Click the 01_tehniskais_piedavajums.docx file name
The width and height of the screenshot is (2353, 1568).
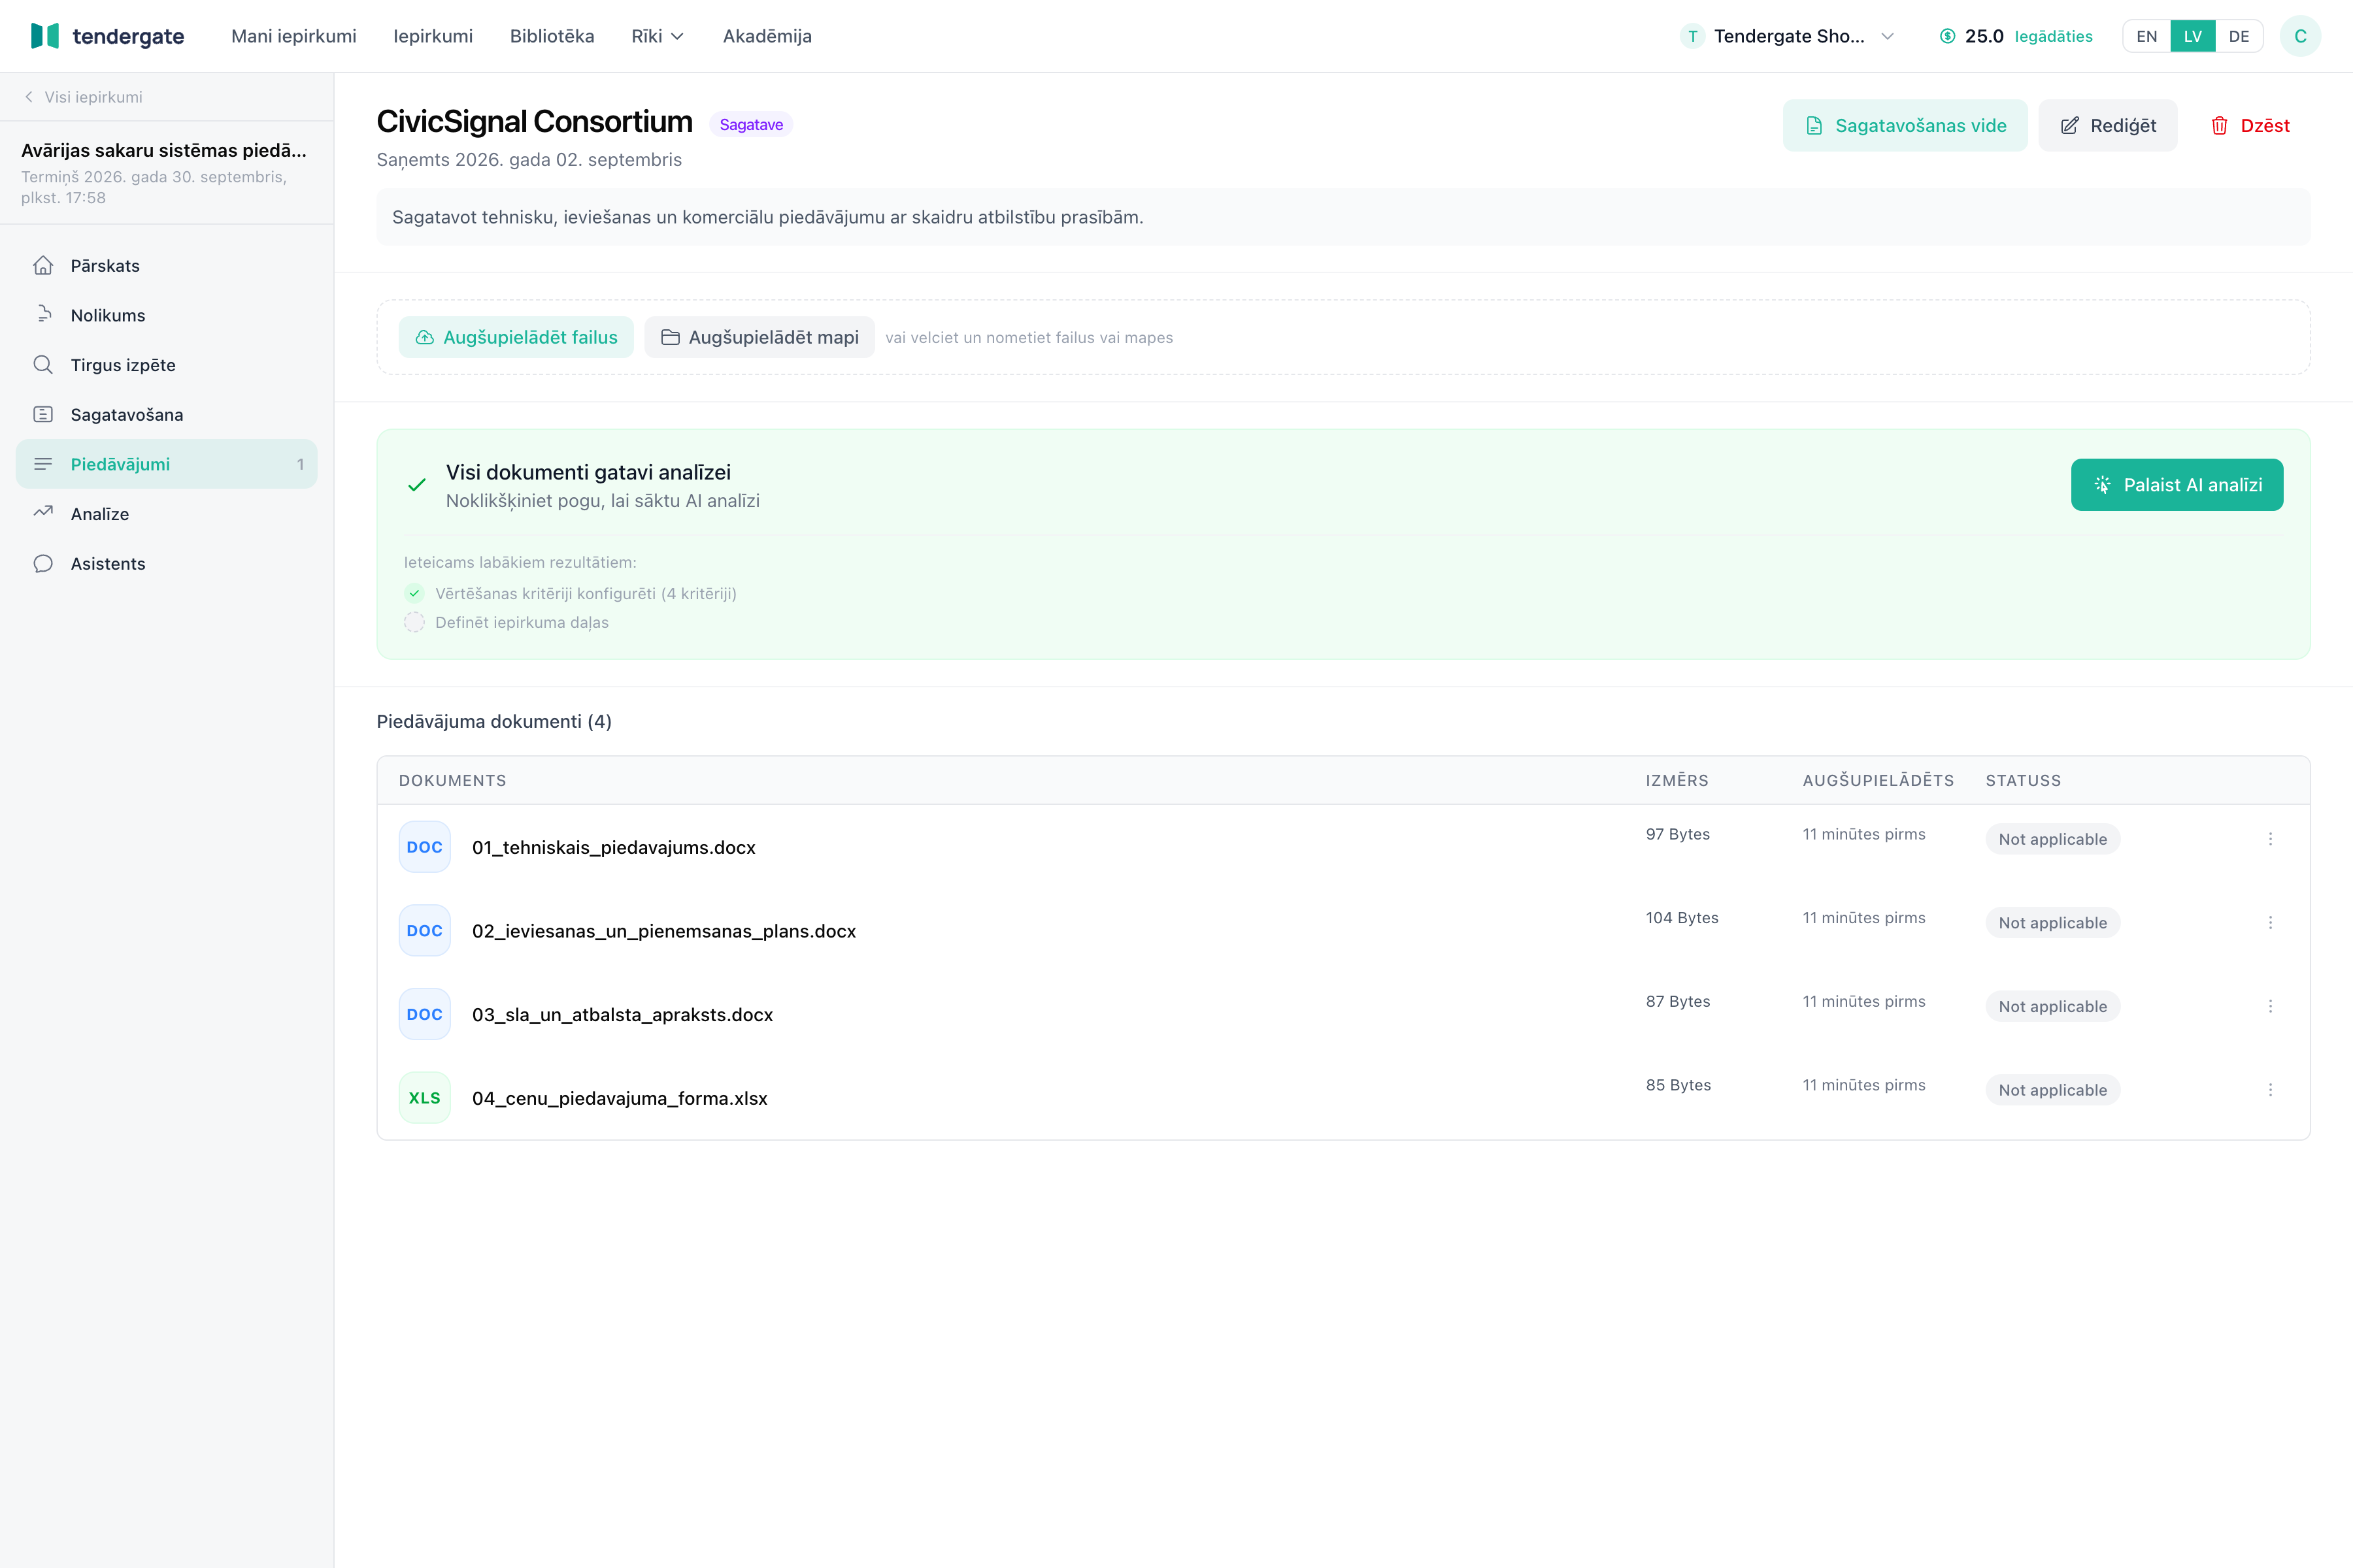pos(613,847)
